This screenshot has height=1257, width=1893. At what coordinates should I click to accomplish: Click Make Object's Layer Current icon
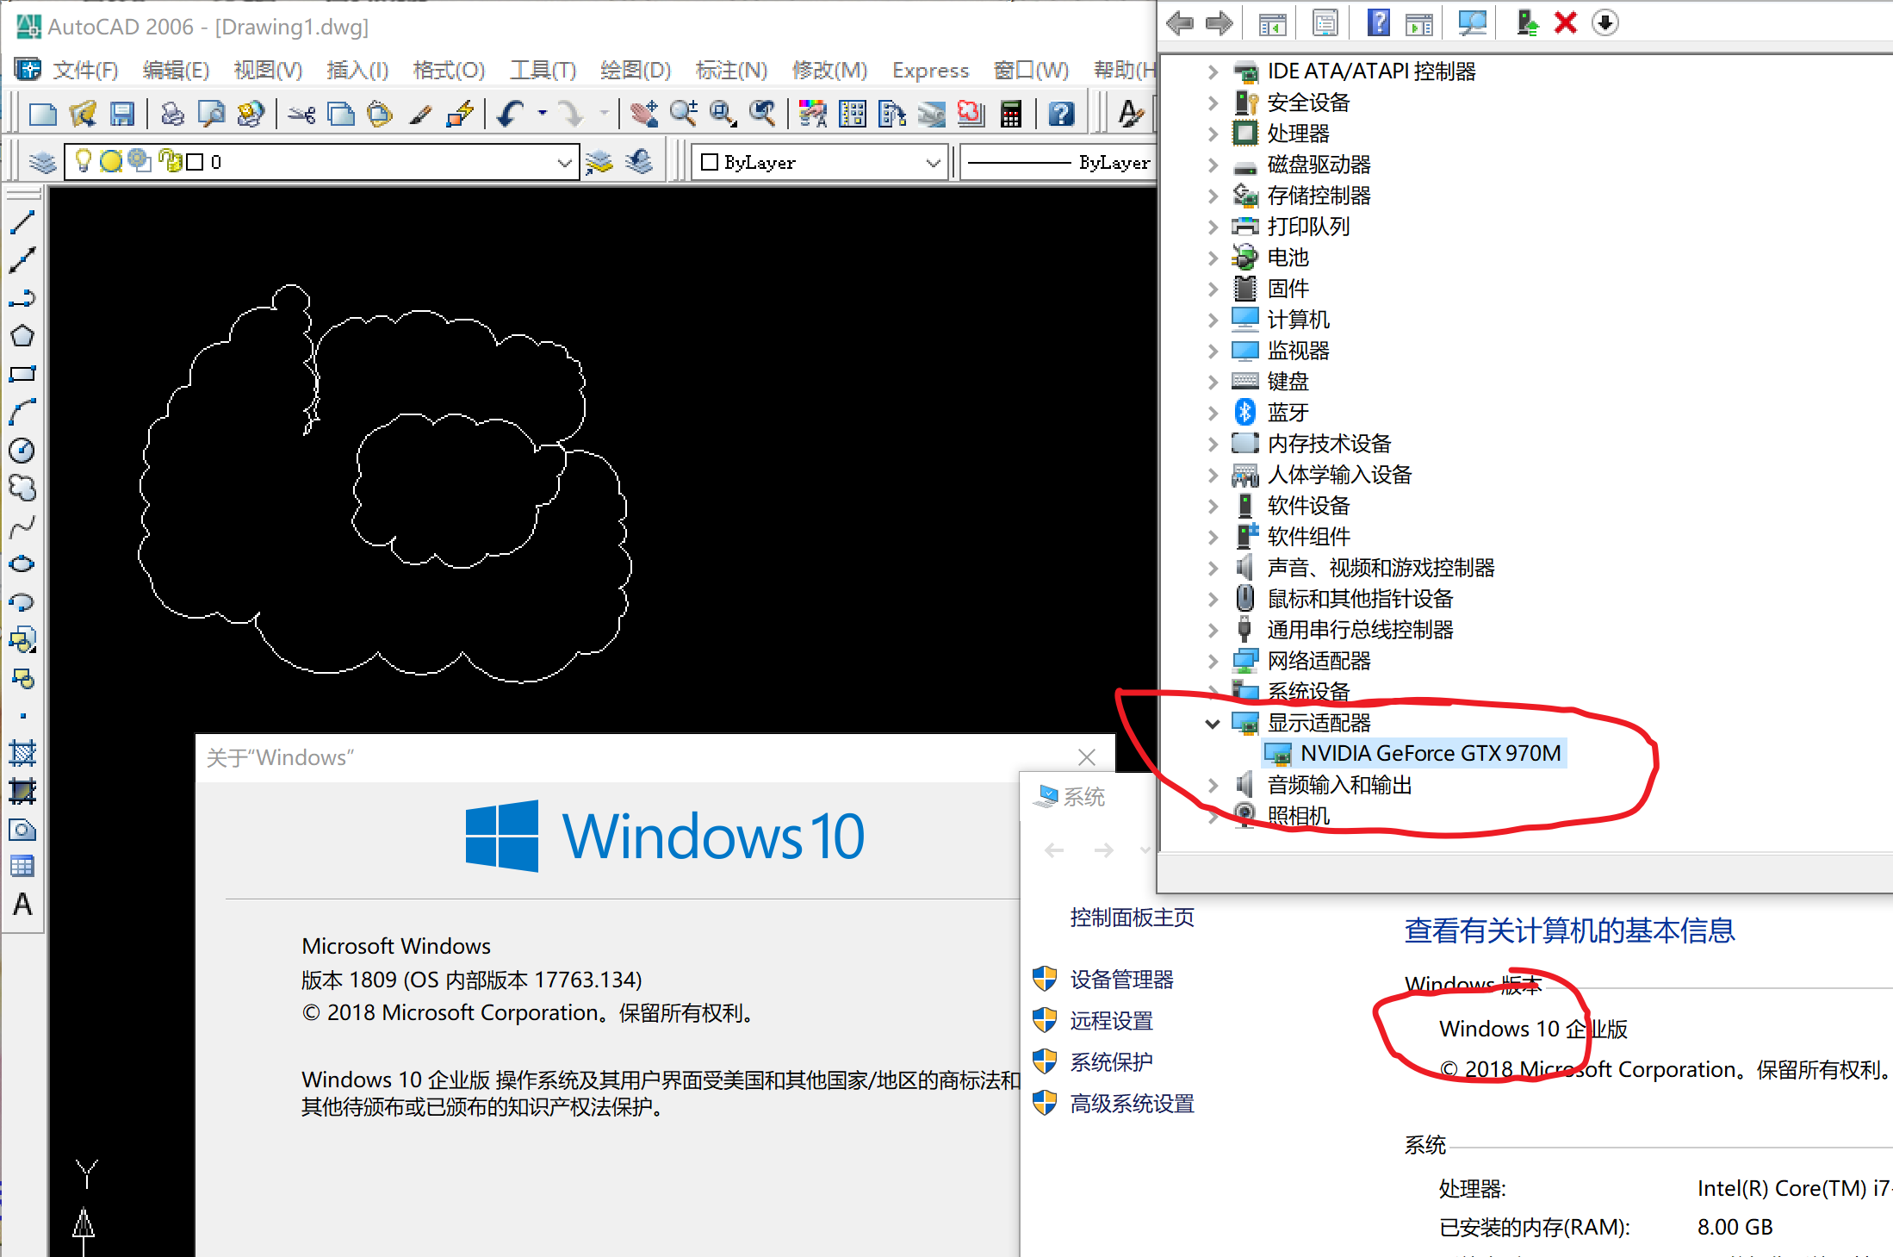599,162
